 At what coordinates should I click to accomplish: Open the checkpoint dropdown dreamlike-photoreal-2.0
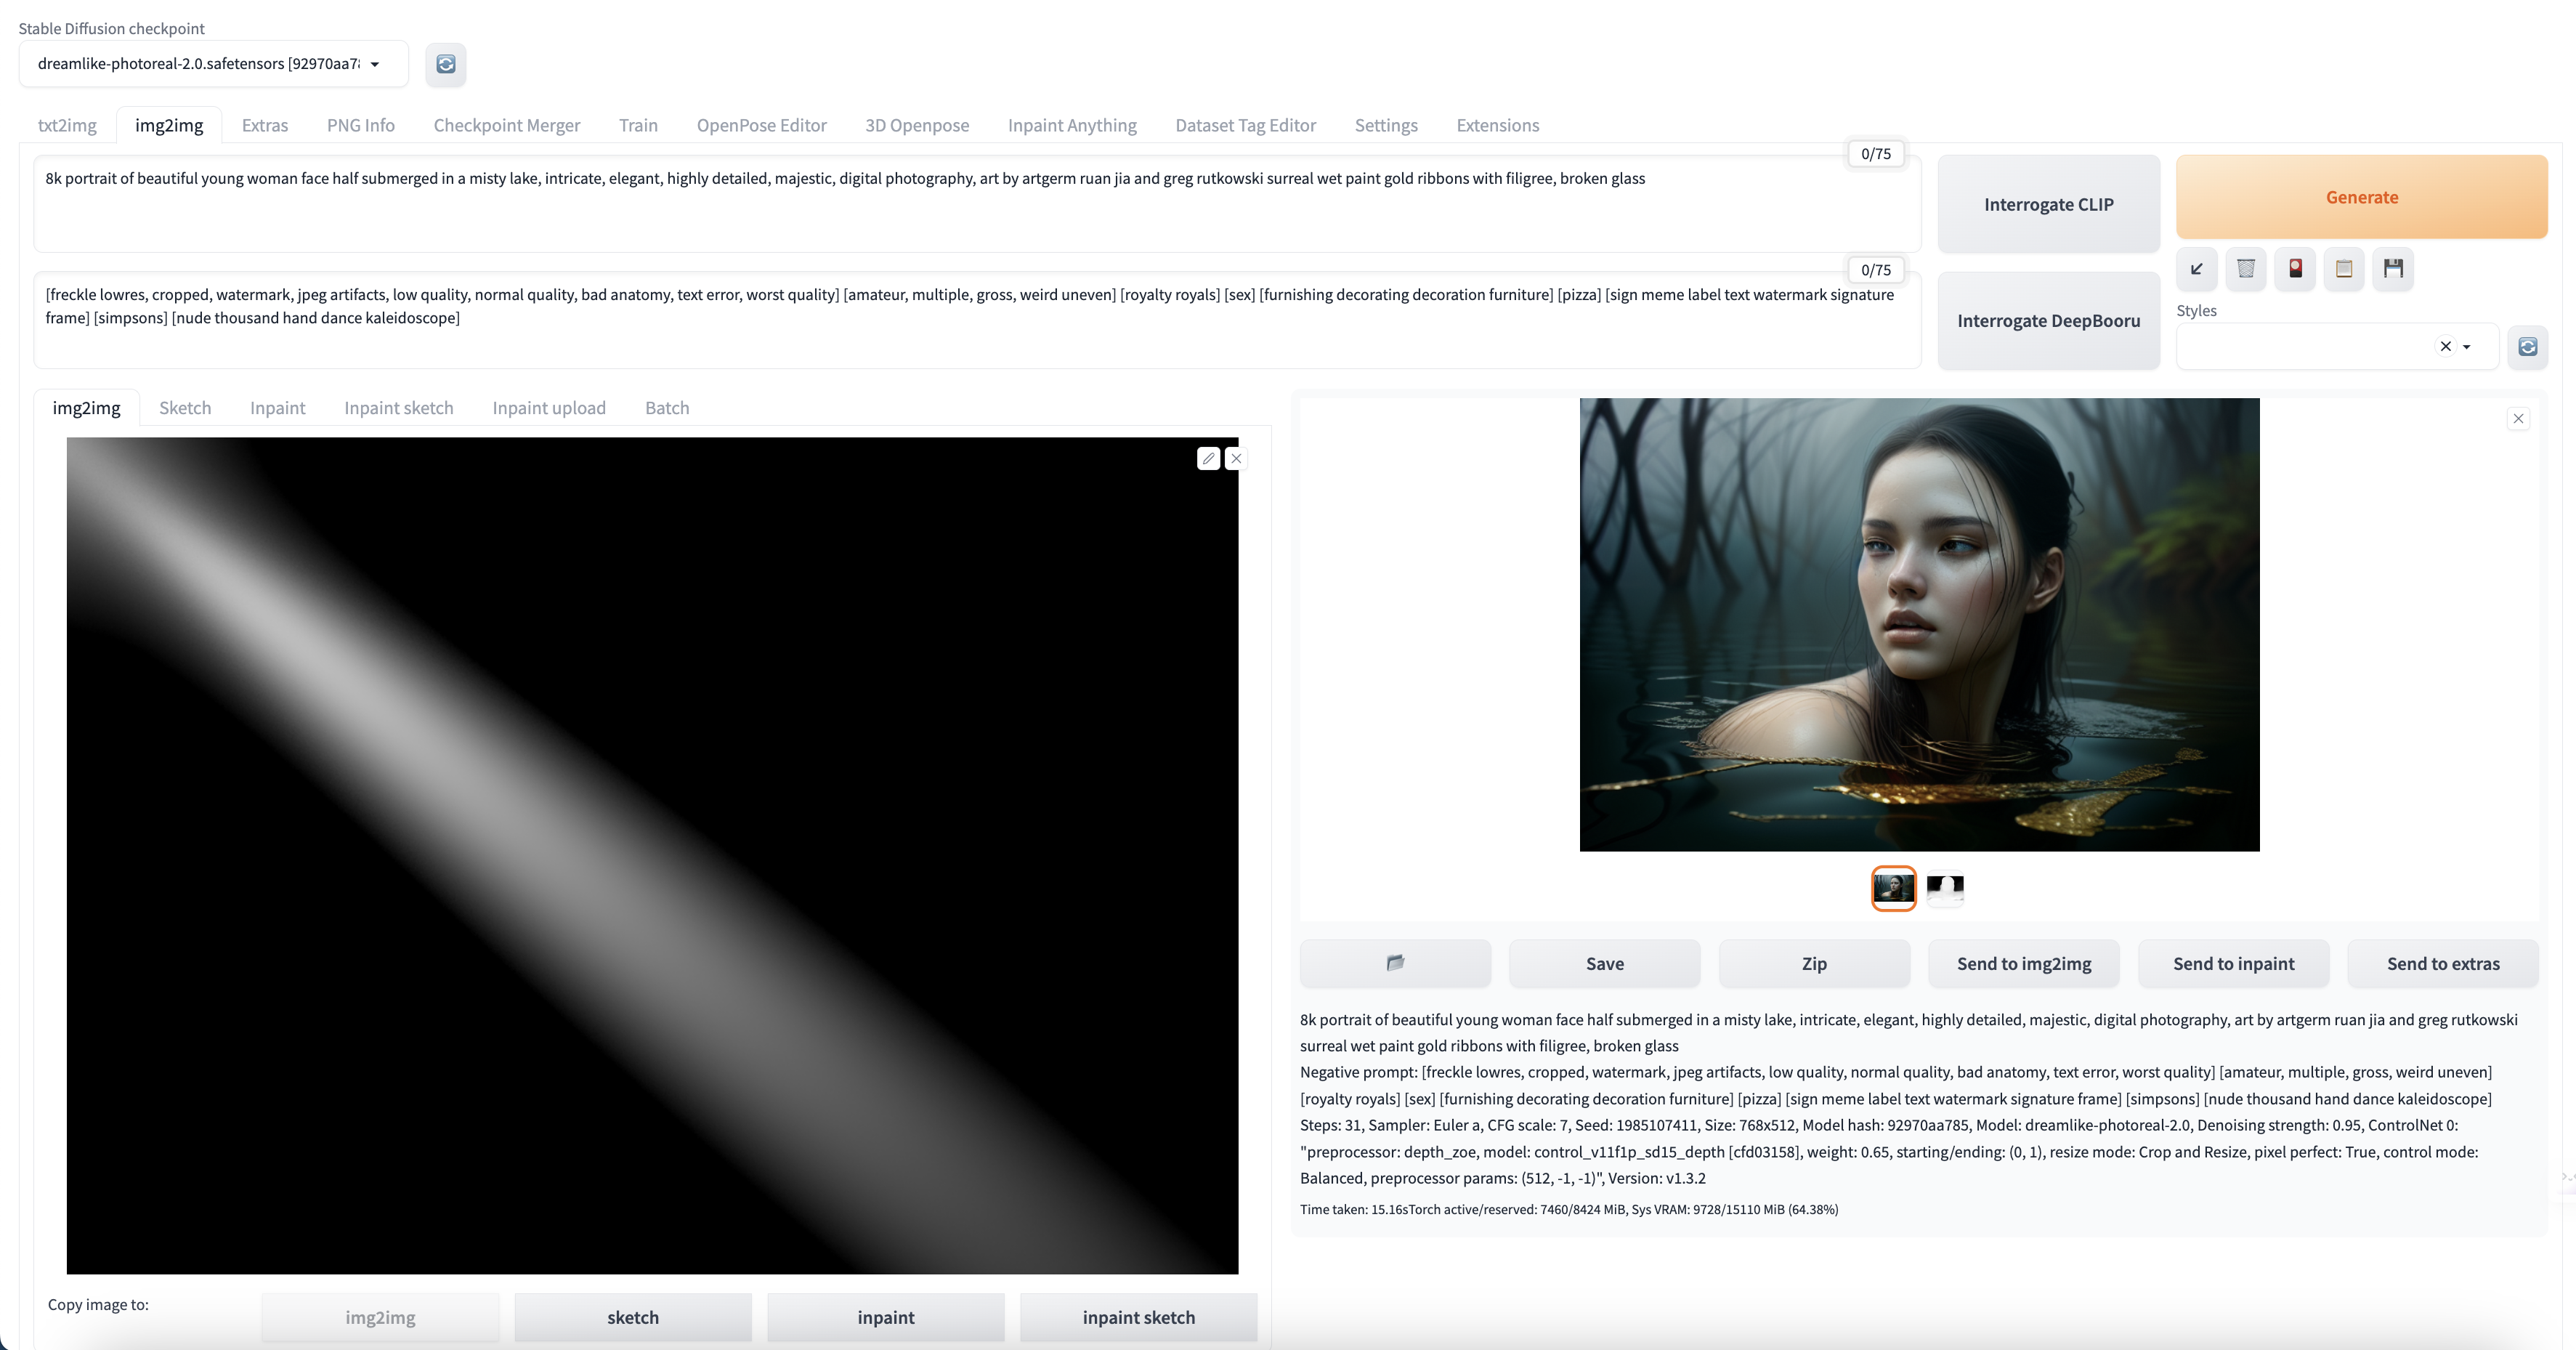click(213, 64)
